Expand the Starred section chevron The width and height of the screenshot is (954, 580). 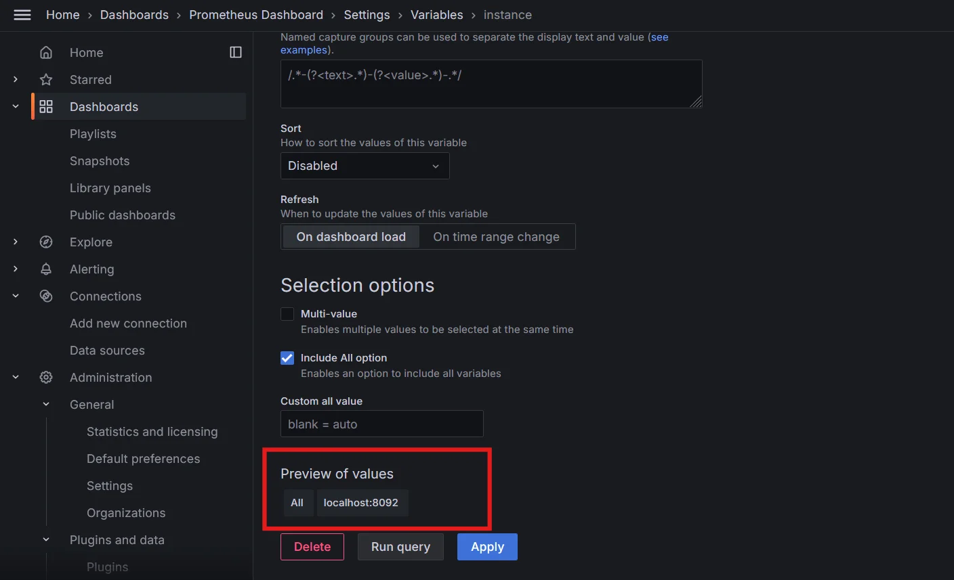coord(16,80)
